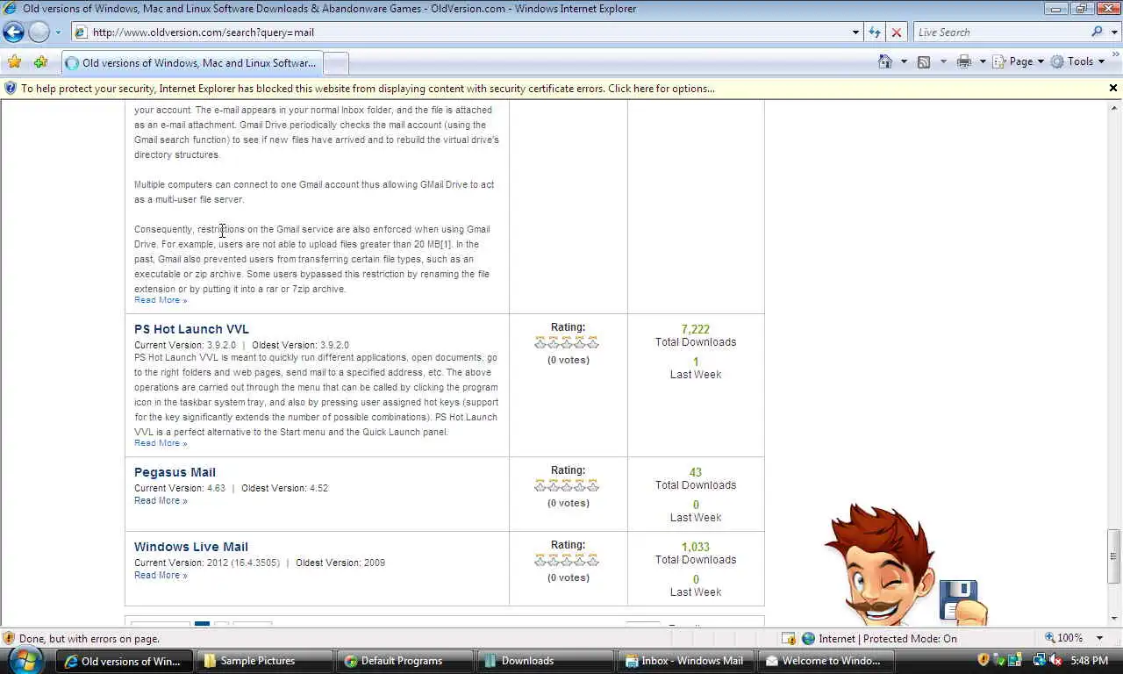Rate PS Hot Launch VVL five stars
Screen dimensions: 1123x674
point(593,342)
